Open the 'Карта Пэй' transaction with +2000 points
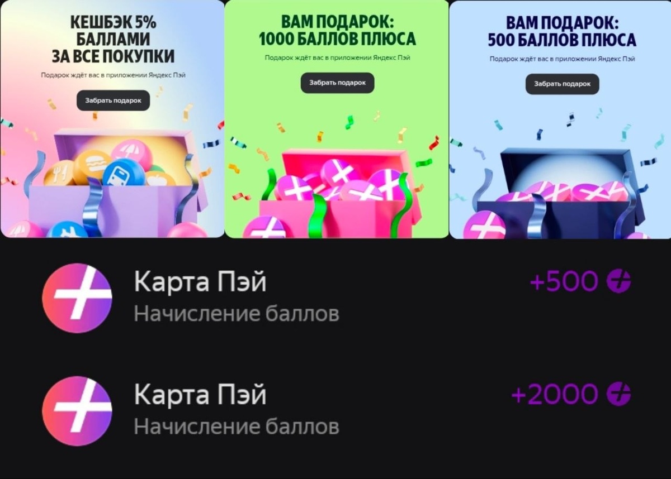 coord(335,410)
